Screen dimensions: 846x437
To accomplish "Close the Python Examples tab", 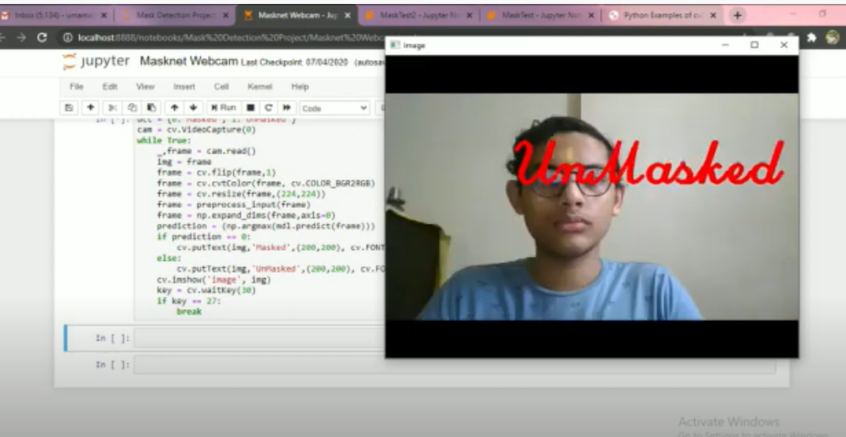I will point(712,16).
